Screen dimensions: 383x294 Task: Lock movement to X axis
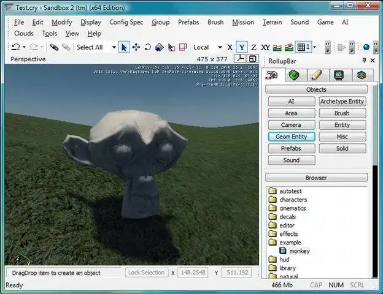(x=230, y=47)
